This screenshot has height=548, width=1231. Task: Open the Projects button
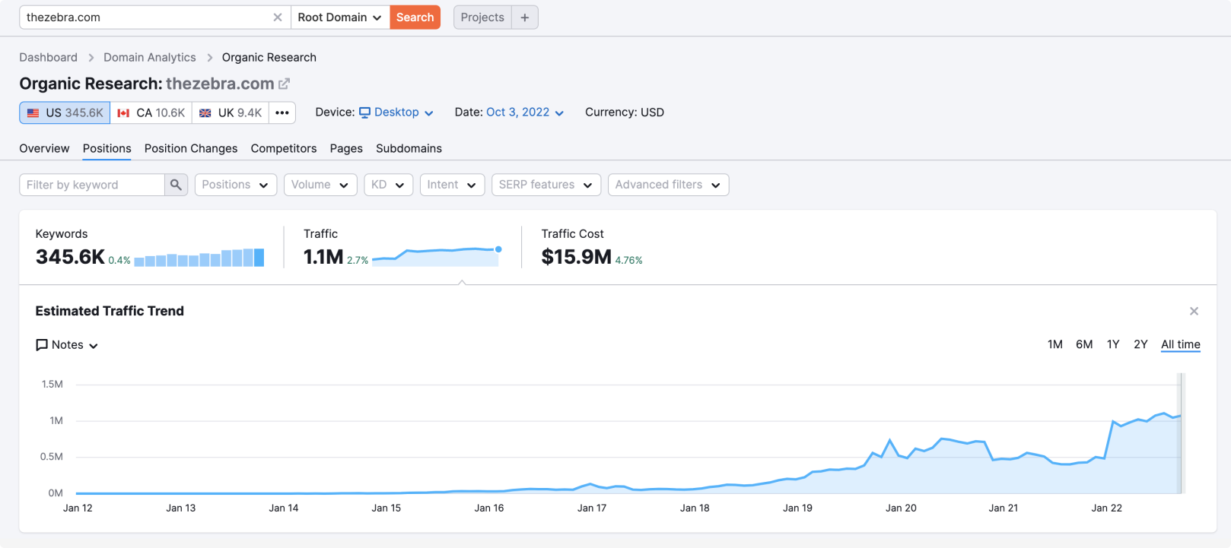(482, 17)
